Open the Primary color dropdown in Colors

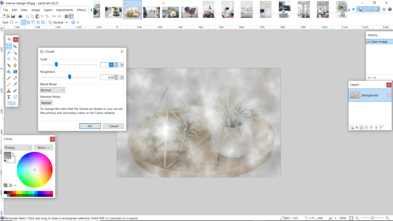18,148
